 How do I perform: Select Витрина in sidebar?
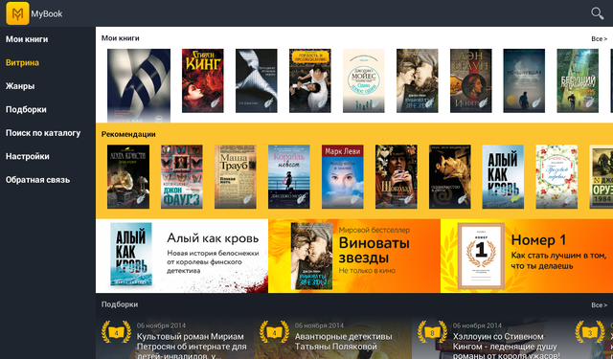tap(22, 62)
